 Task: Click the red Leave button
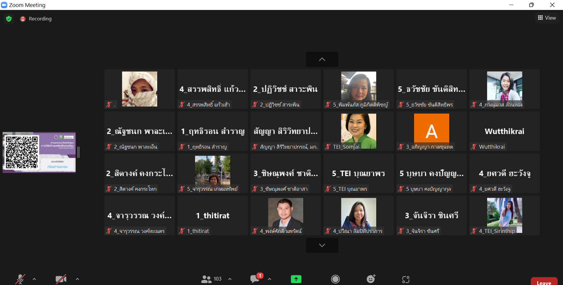click(x=544, y=281)
